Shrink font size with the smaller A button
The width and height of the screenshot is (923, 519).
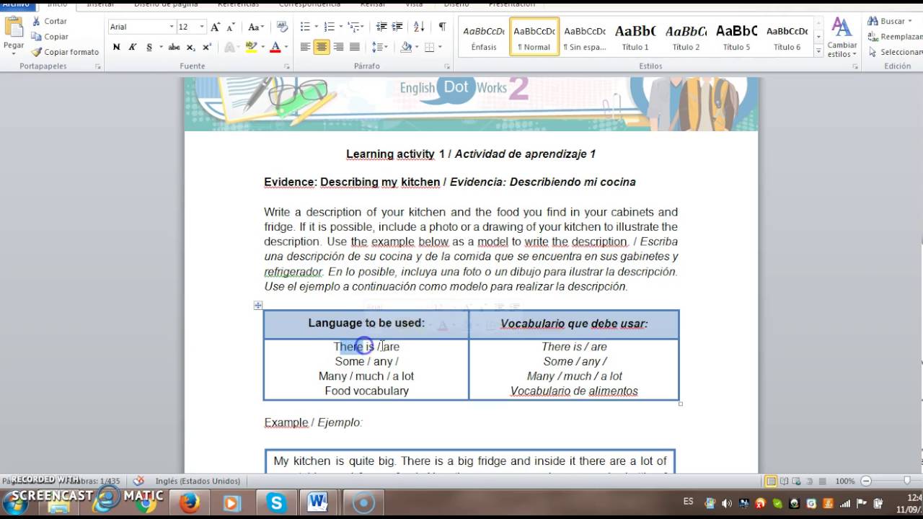click(231, 27)
